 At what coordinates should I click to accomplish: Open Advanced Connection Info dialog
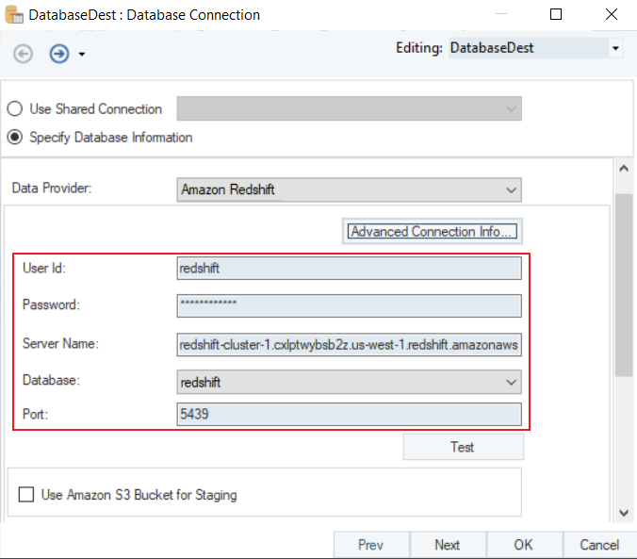click(431, 231)
